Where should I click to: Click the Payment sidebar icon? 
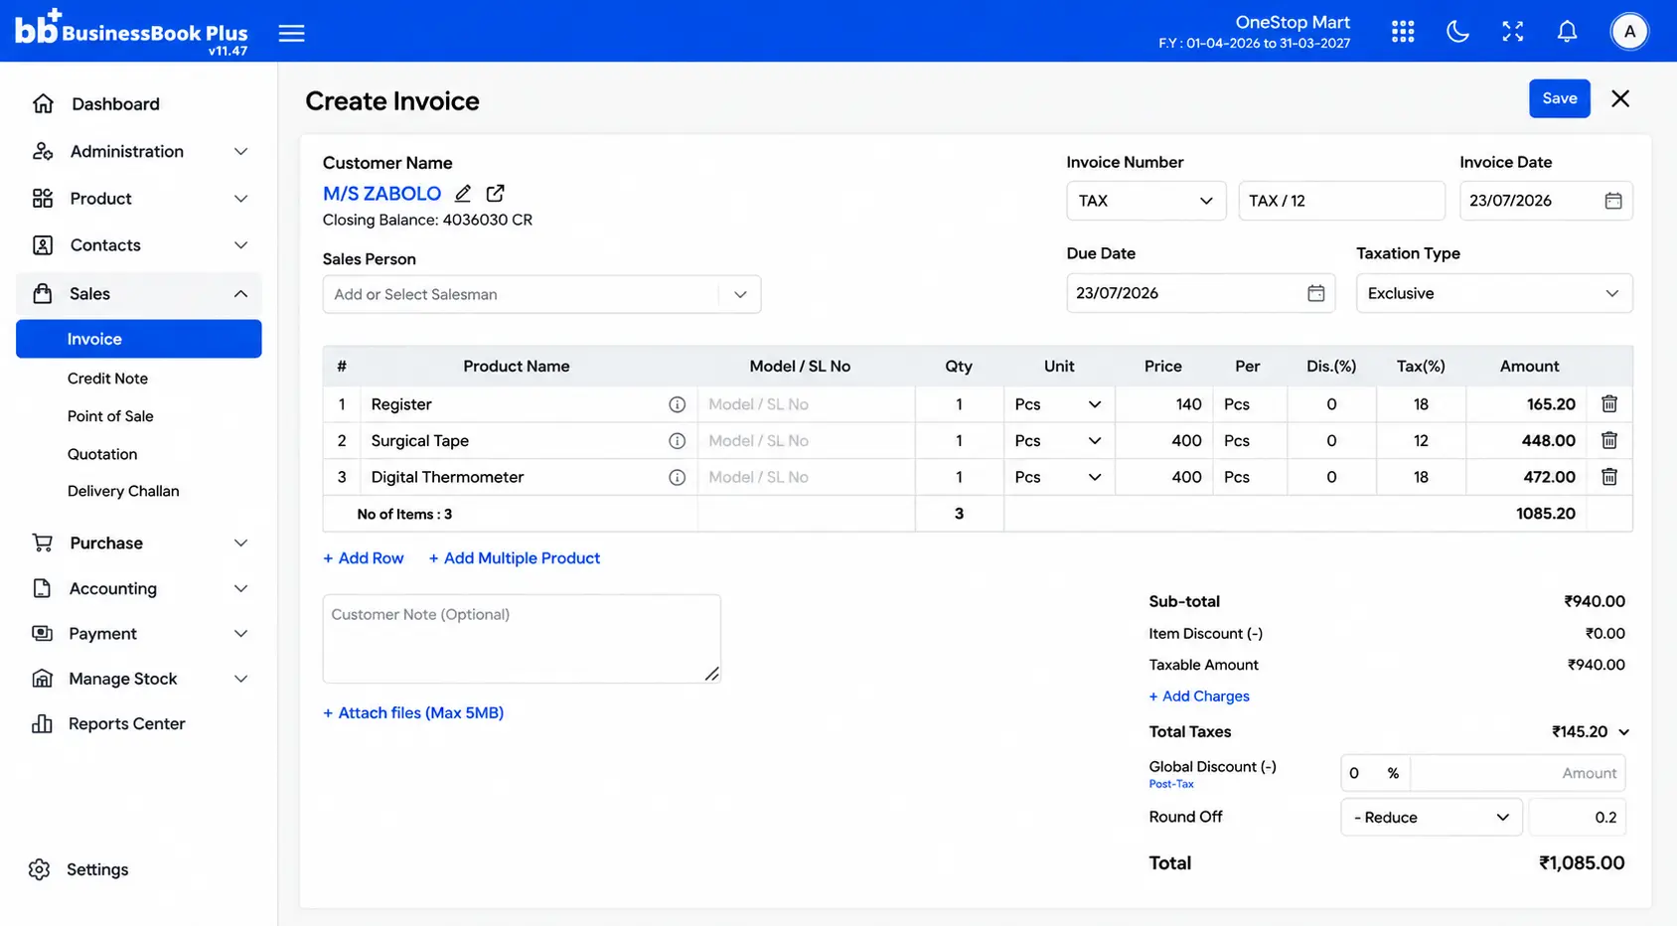tap(42, 634)
